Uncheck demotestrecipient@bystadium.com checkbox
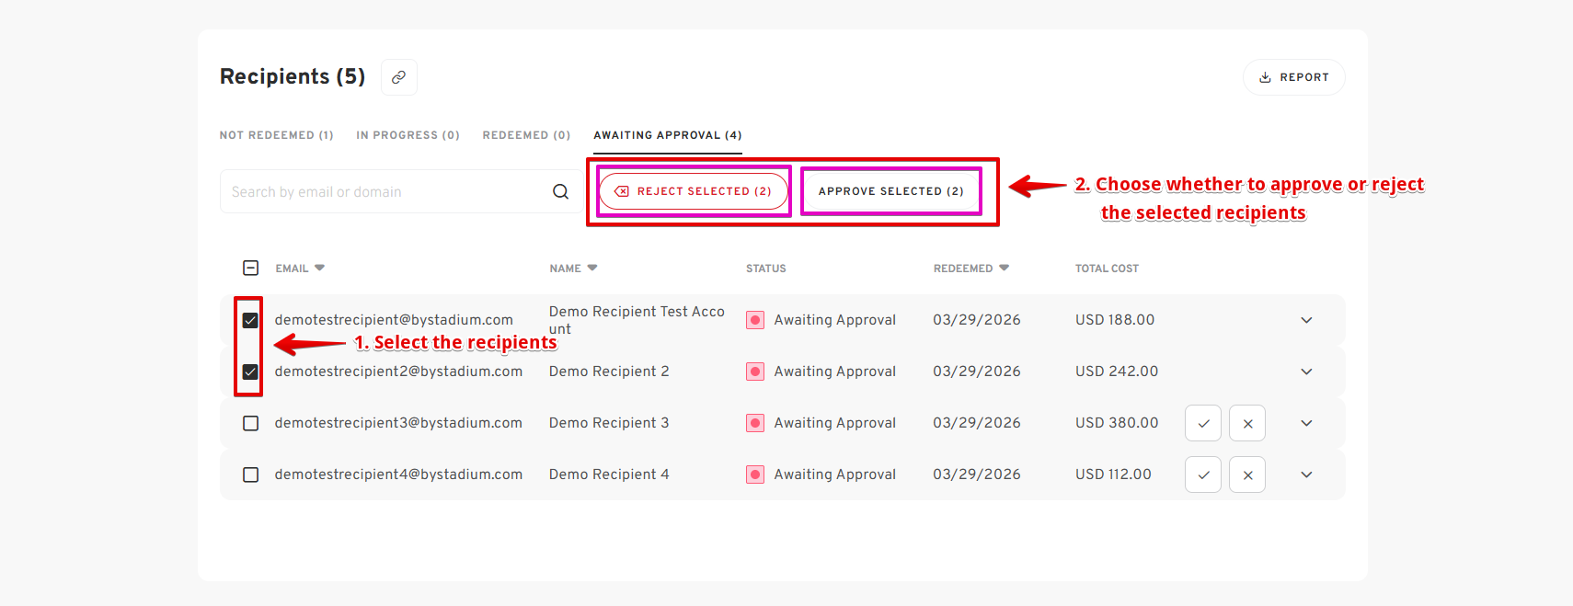This screenshot has width=1573, height=606. (250, 320)
